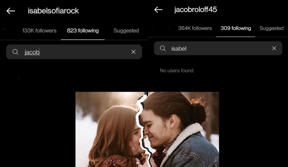
Task: Click the jacobroloff45 username header
Action: pos(195,10)
